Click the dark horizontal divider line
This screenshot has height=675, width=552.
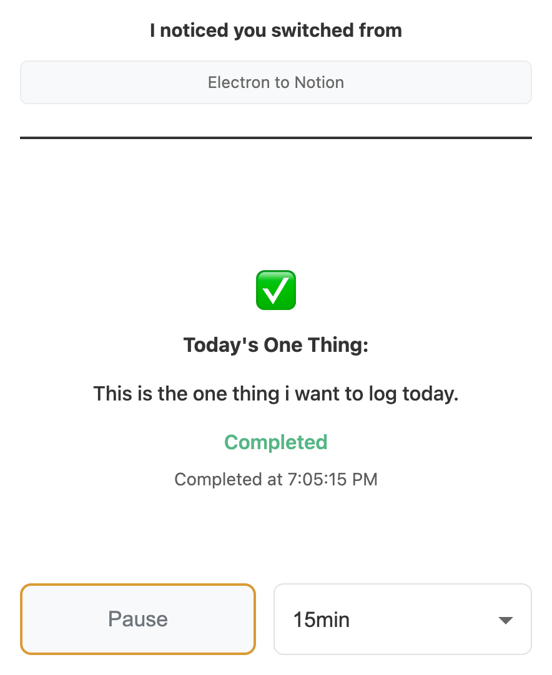coord(276,137)
